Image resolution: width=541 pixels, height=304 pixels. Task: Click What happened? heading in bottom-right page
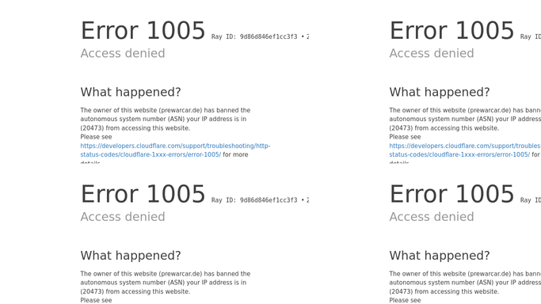click(440, 256)
